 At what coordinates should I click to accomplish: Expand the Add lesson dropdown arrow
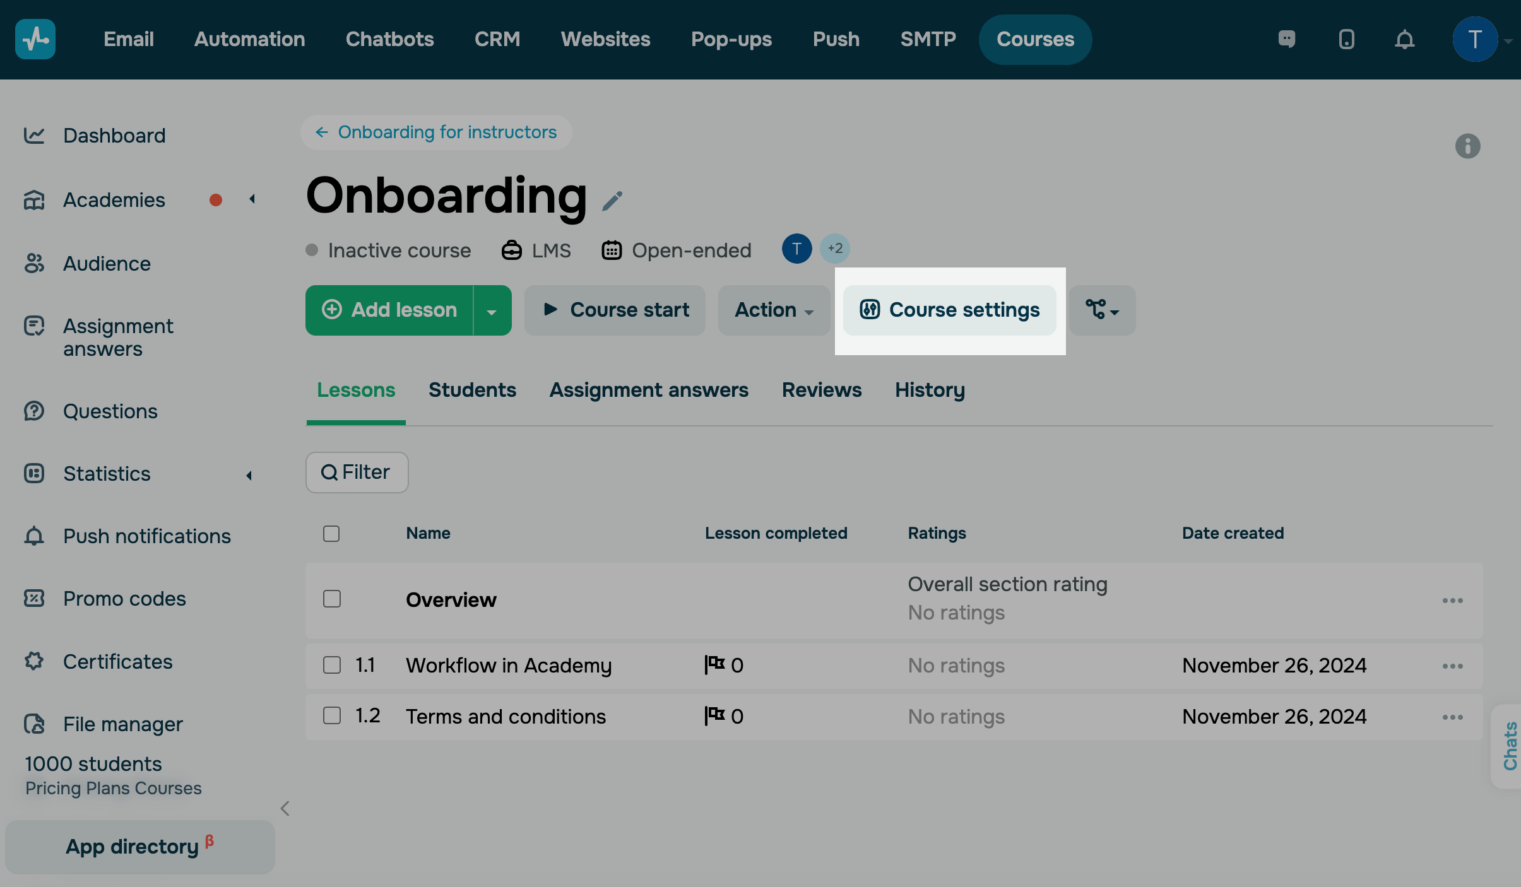point(492,311)
